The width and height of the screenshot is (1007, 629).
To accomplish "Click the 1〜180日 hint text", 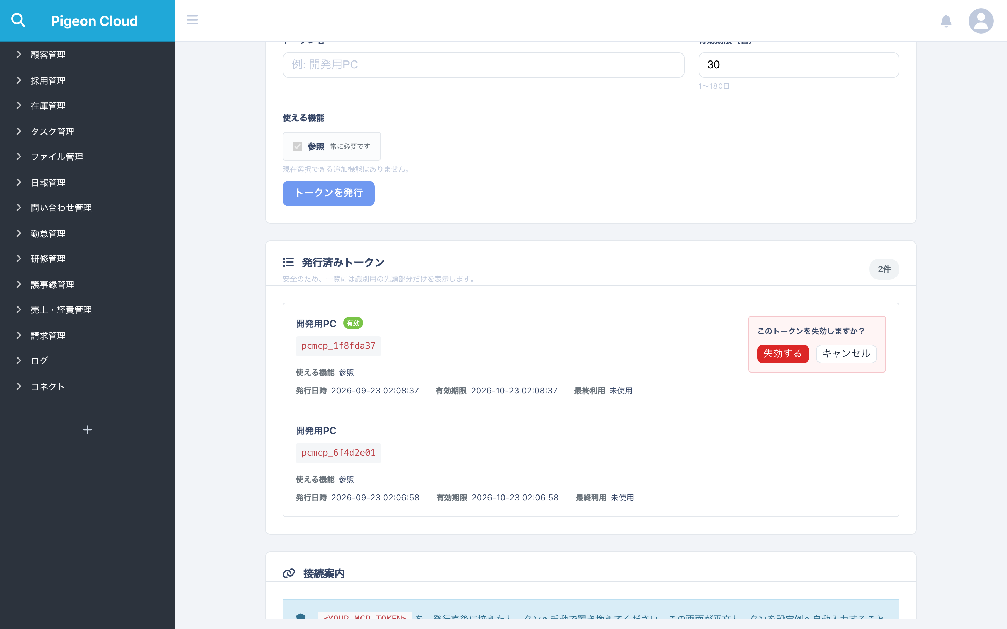I will coord(714,86).
